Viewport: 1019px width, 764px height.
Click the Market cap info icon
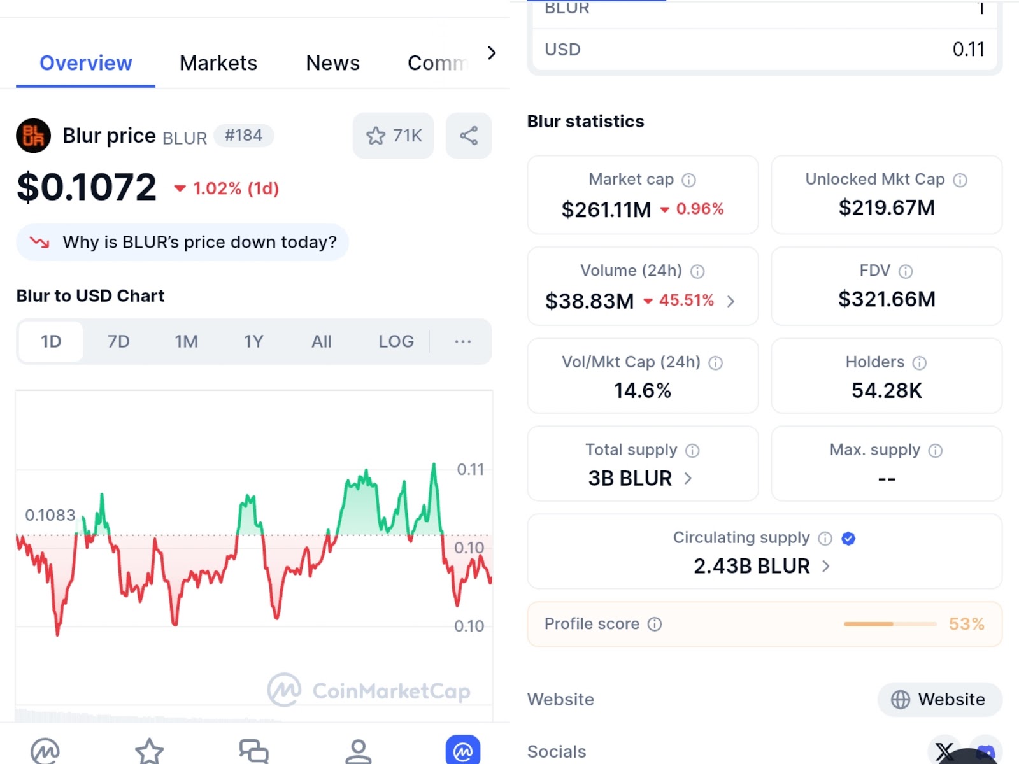(x=688, y=180)
